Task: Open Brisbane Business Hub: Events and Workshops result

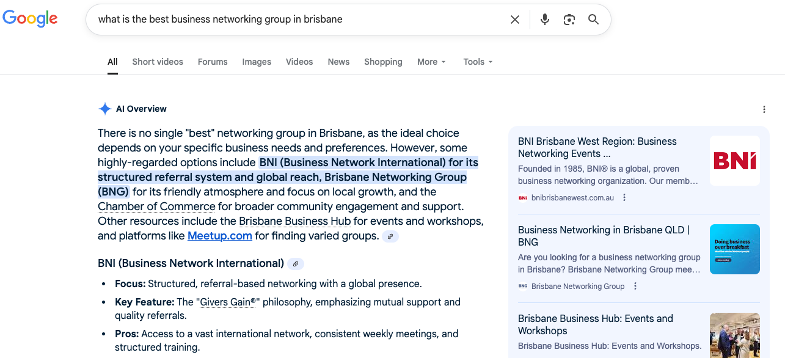Action: (596, 324)
